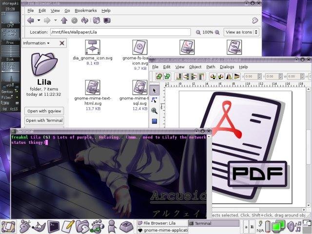Switch to gnome-mime-applicati taskbar entry
Image resolution: width=312 pixels, height=234 pixels.
tap(162, 230)
